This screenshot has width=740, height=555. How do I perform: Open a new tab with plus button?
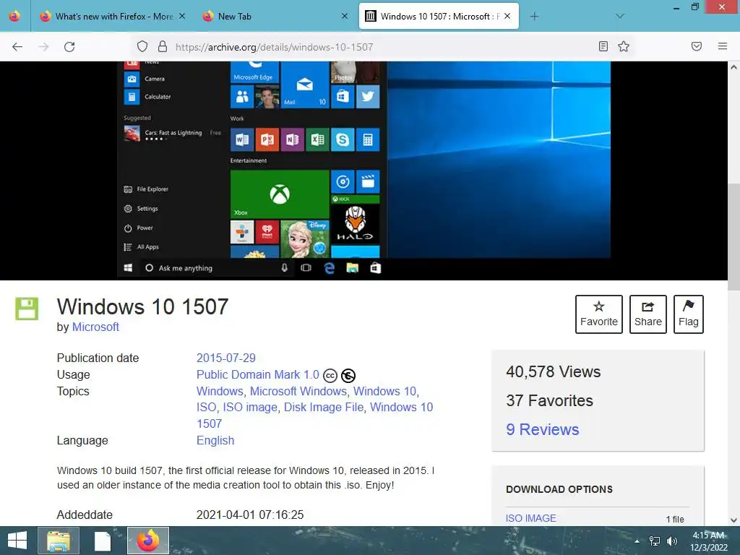[534, 17]
